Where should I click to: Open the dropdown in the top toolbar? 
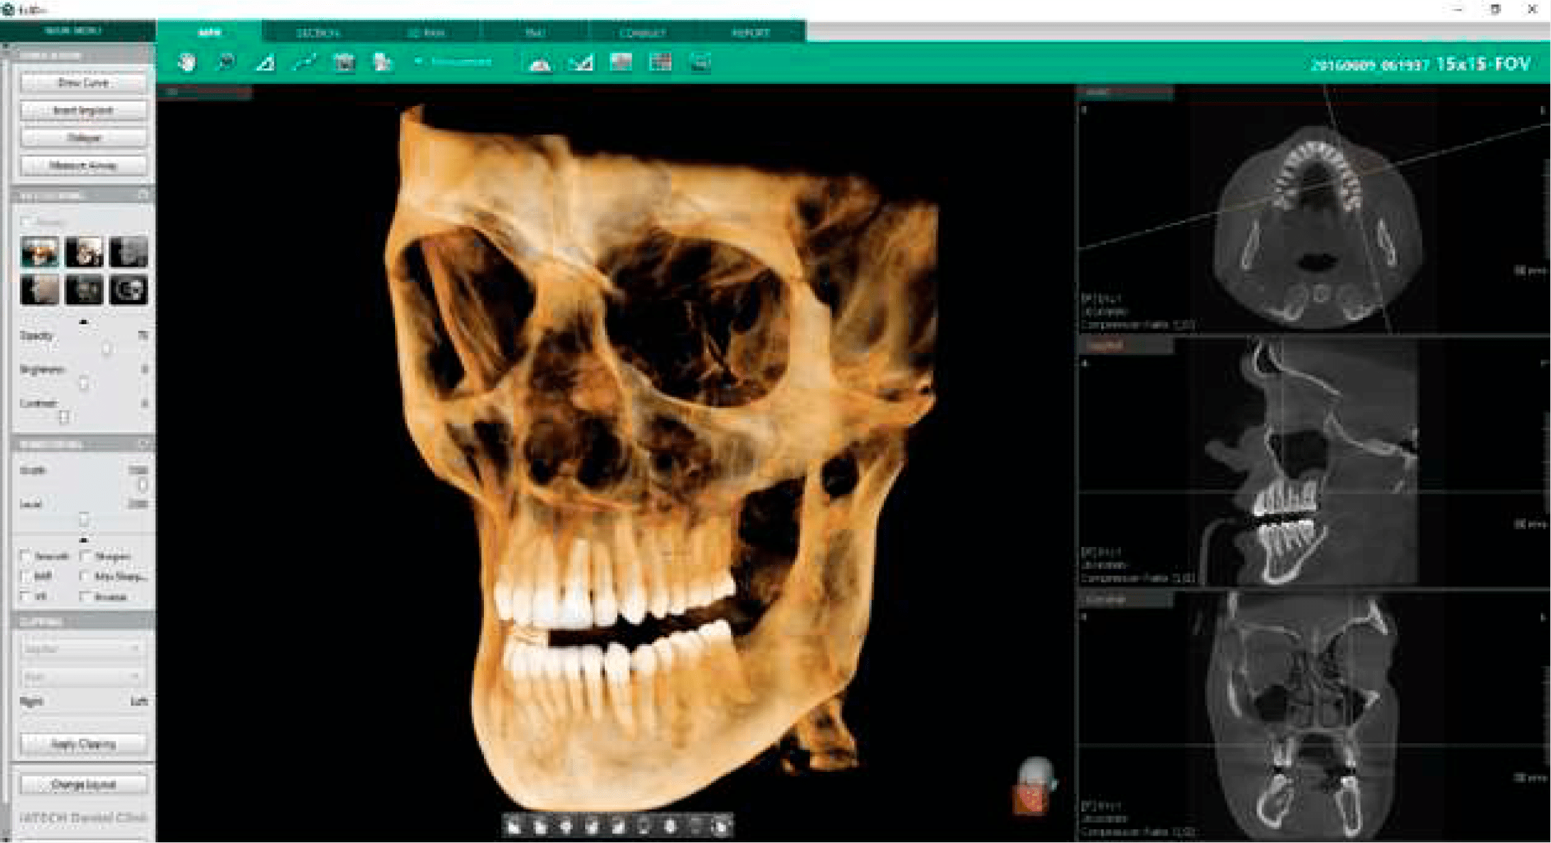[454, 62]
